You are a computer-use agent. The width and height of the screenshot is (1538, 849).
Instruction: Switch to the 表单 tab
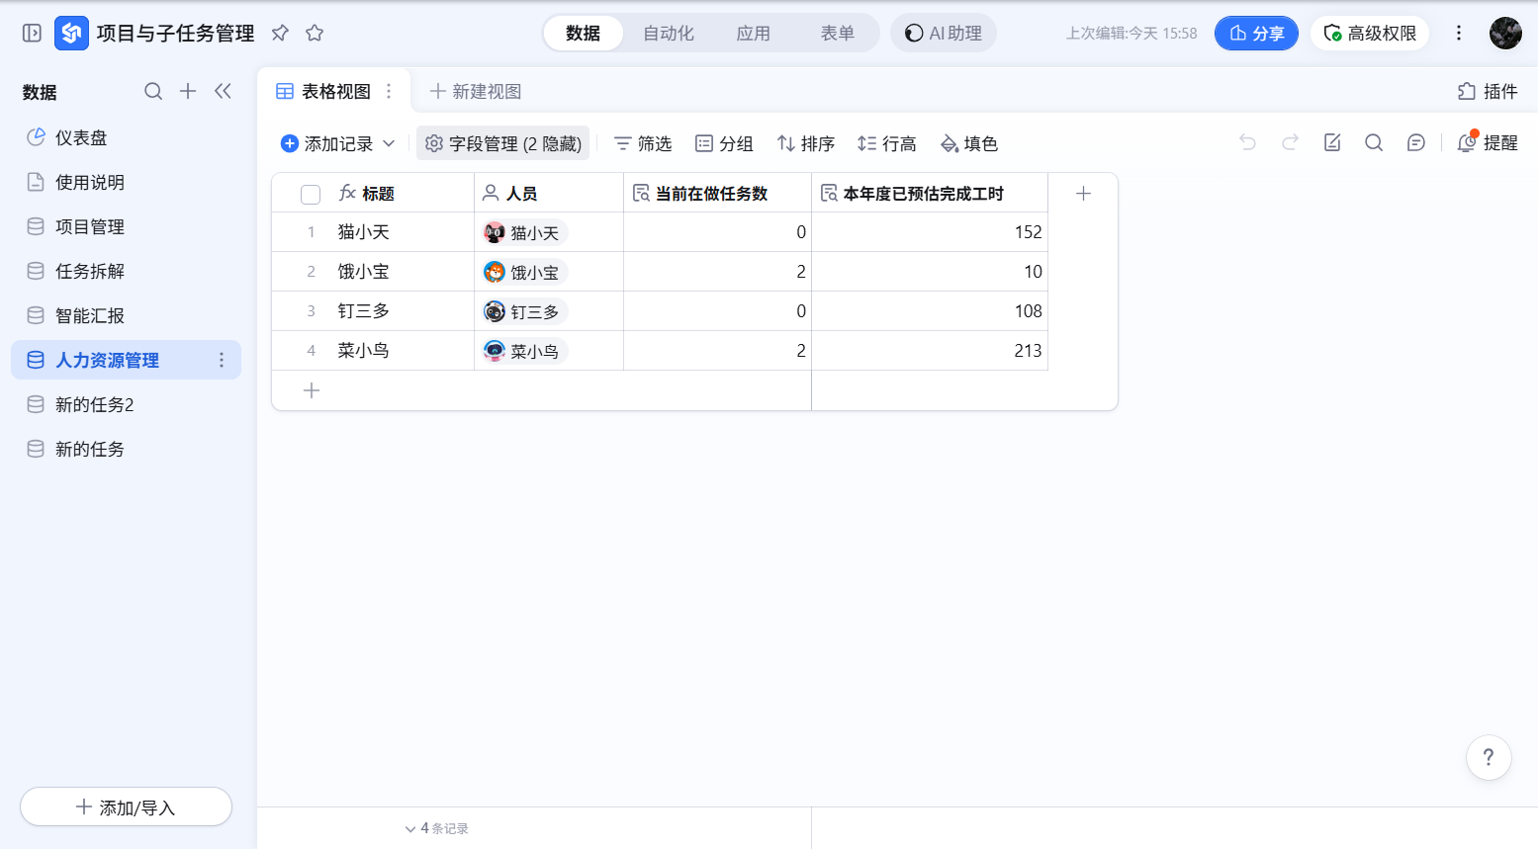tap(837, 33)
